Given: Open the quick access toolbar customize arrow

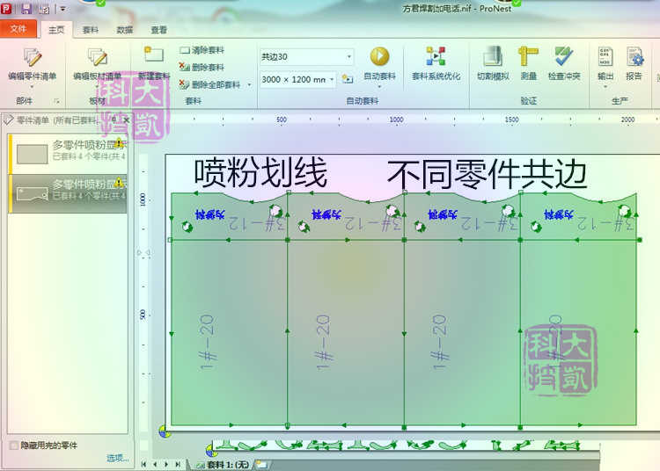Looking at the screenshot, I should 62,9.
